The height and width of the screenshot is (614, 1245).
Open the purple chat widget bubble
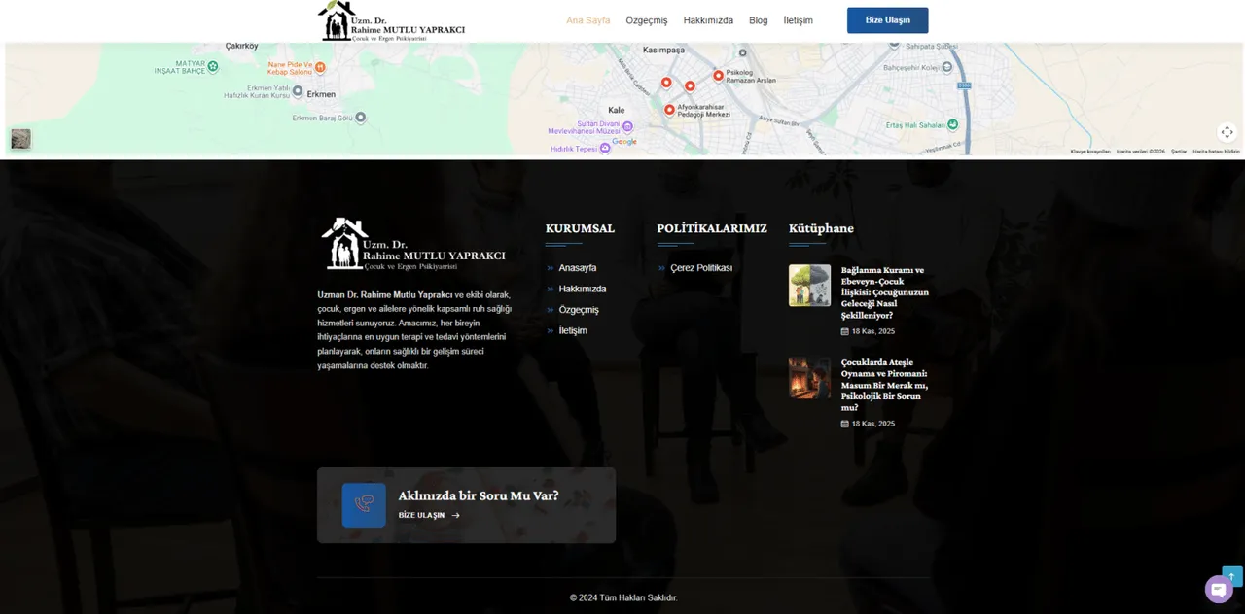(1219, 590)
